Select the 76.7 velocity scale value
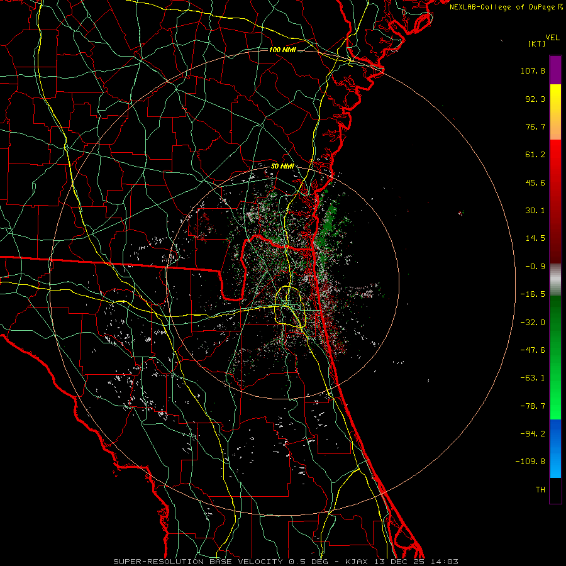The image size is (566, 566). click(535, 126)
